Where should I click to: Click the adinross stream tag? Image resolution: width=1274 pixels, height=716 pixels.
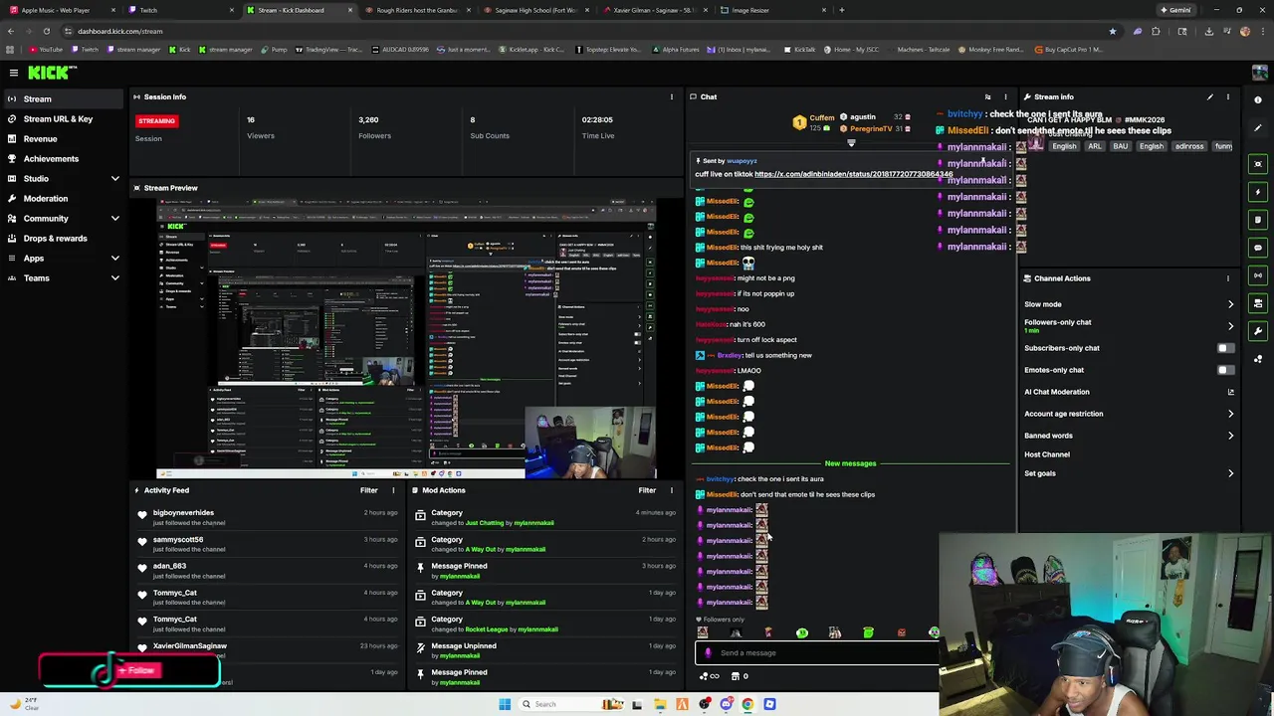[x=1189, y=146]
